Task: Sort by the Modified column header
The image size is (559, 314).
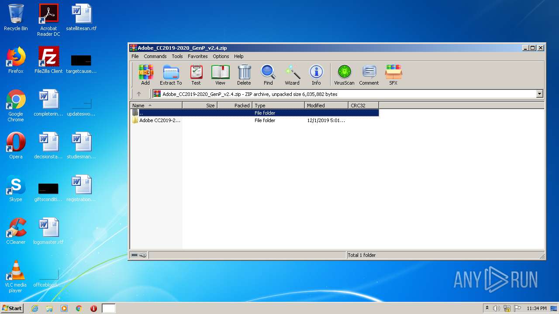Action: pyautogui.click(x=326, y=105)
